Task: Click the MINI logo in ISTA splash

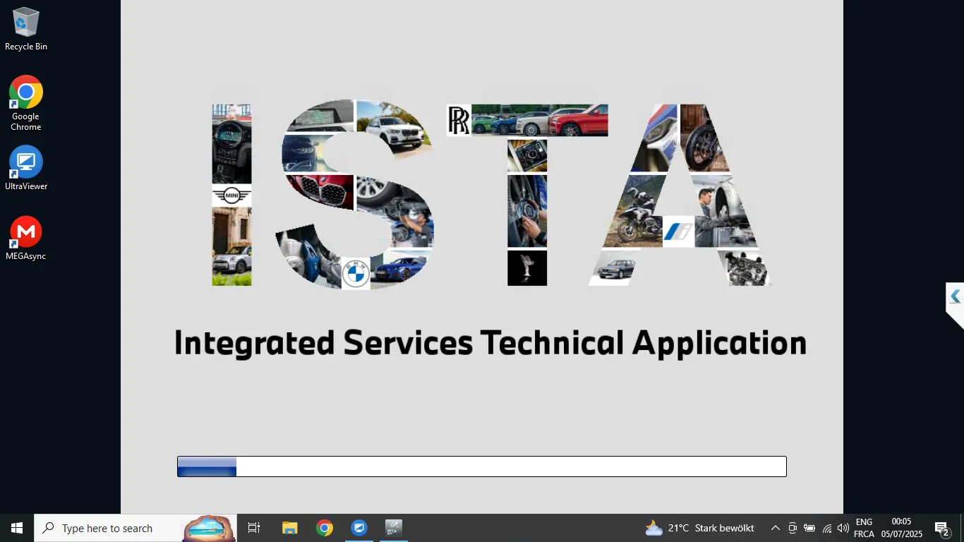Action: pos(231,195)
